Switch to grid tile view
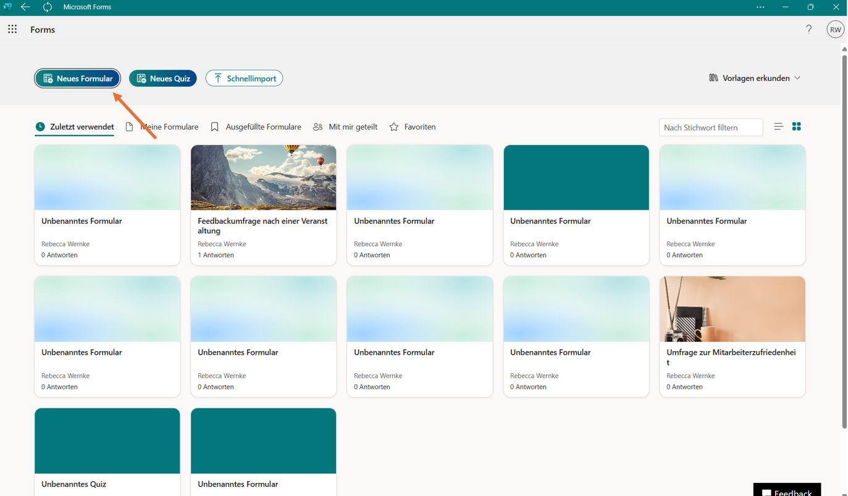 coord(797,126)
